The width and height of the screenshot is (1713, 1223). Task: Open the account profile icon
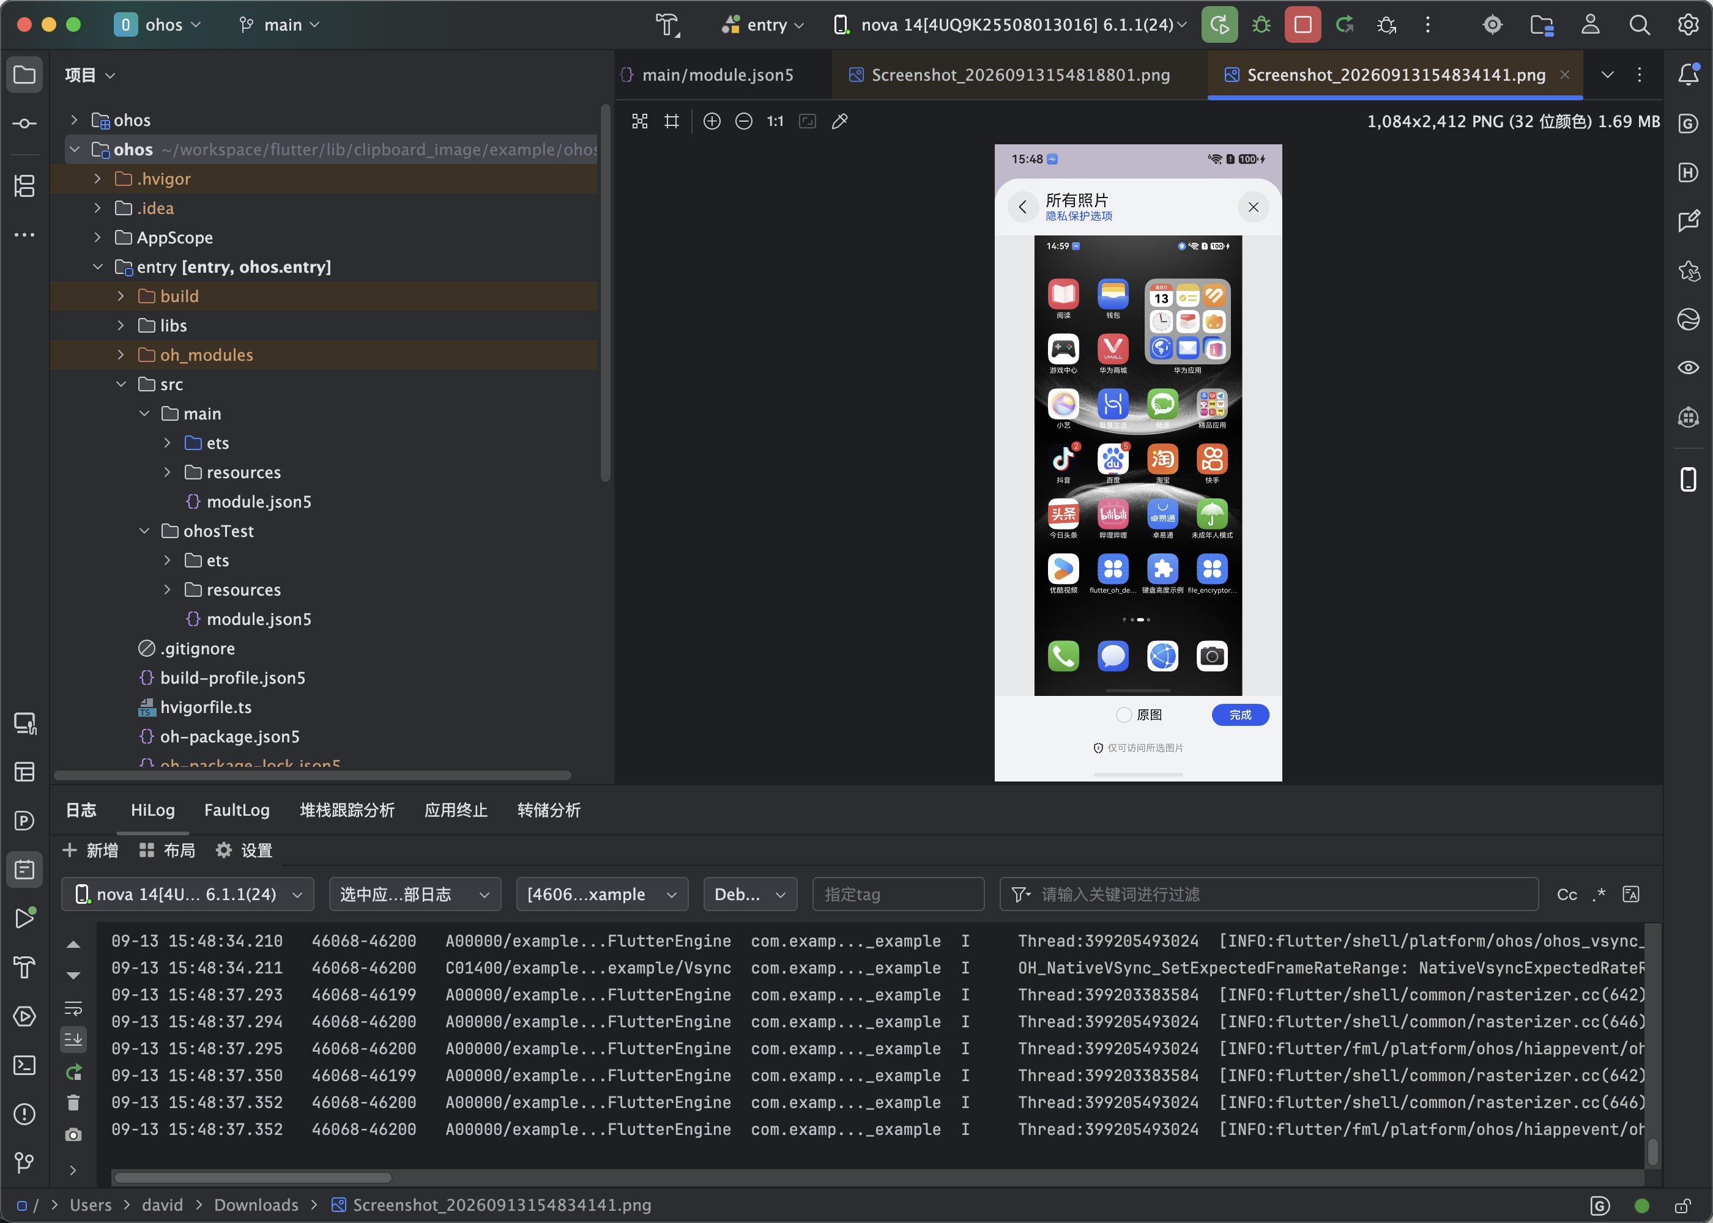pyautogui.click(x=1590, y=25)
